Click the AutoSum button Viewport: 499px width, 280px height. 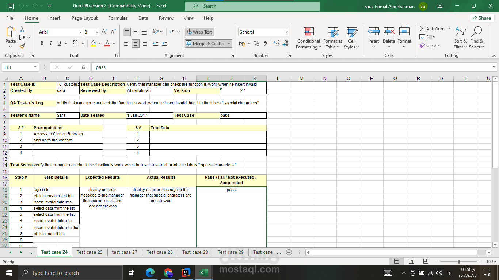(432, 29)
